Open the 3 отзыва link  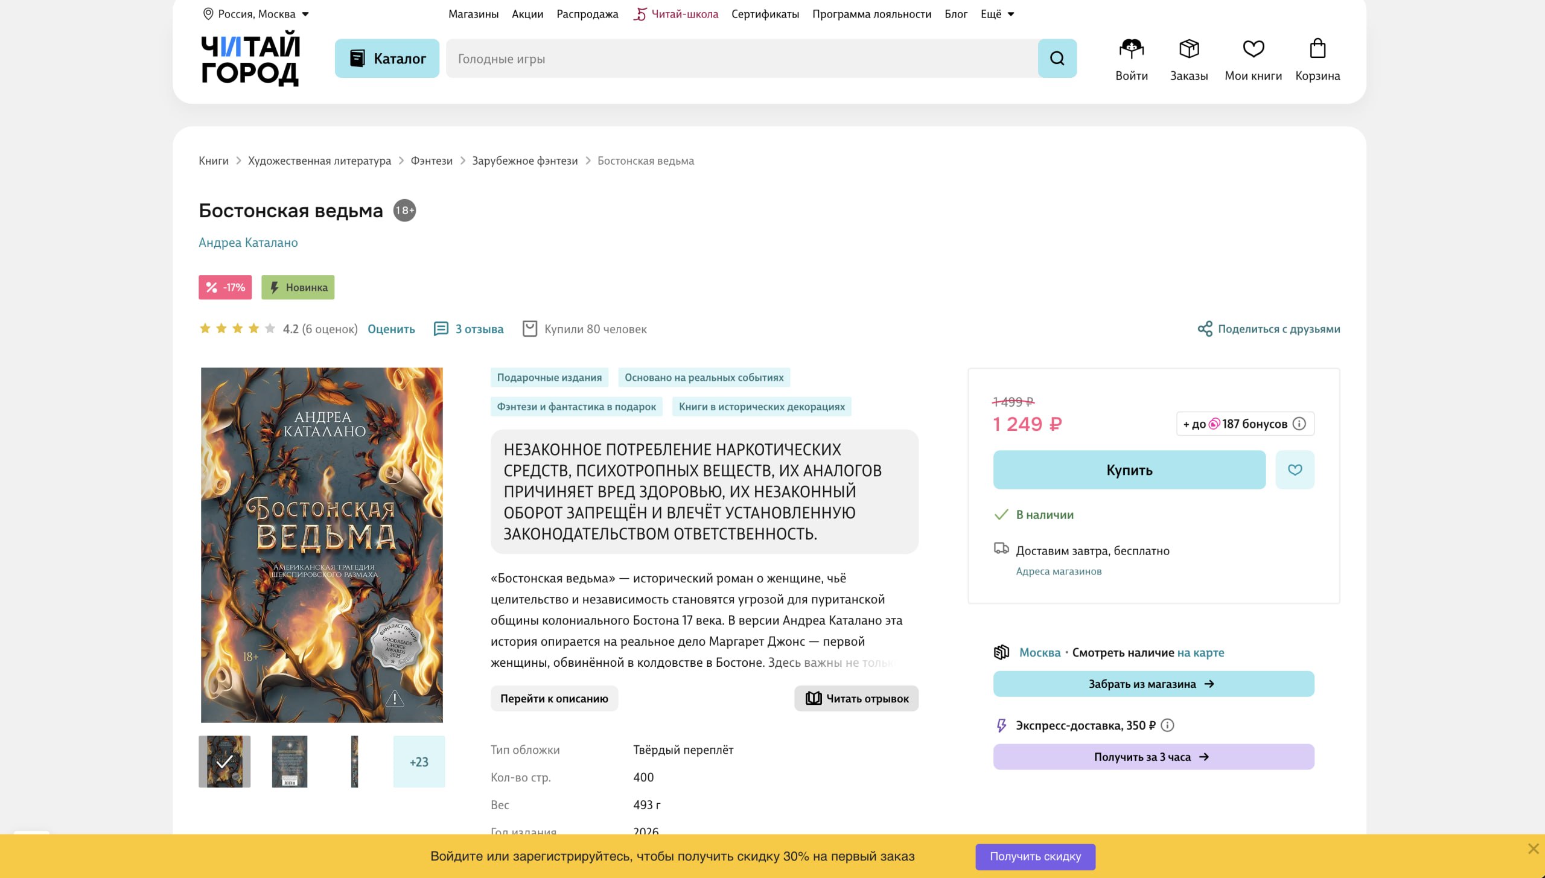(479, 329)
